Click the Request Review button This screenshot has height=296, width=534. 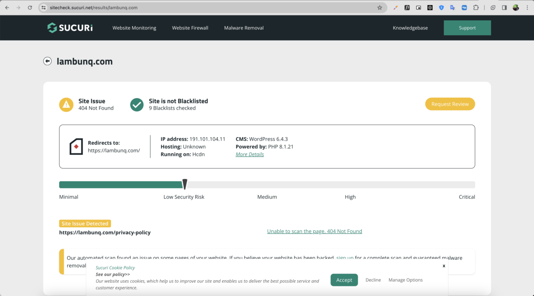click(450, 104)
